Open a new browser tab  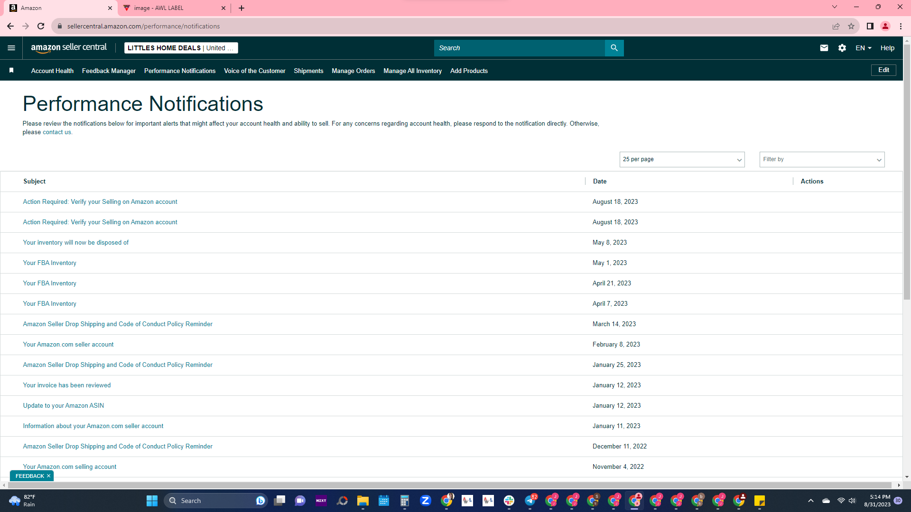(242, 8)
